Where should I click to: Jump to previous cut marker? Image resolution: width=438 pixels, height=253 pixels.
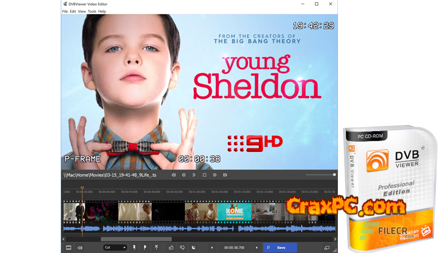coord(173,175)
